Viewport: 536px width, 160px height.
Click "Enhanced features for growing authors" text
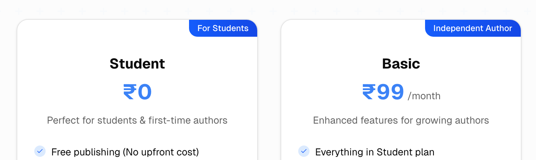[x=401, y=120]
